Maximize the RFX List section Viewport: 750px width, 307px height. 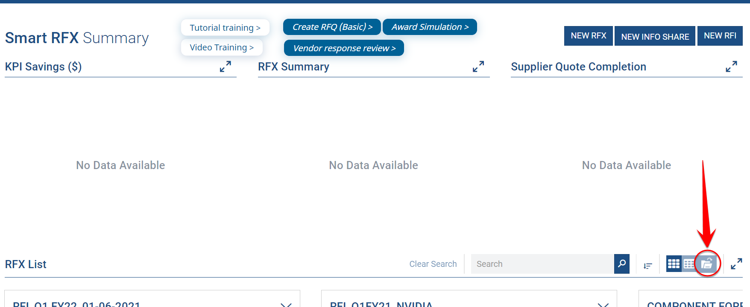pos(736,264)
